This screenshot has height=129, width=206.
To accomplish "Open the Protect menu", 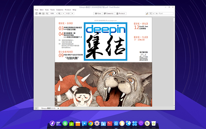I will coord(68,10).
